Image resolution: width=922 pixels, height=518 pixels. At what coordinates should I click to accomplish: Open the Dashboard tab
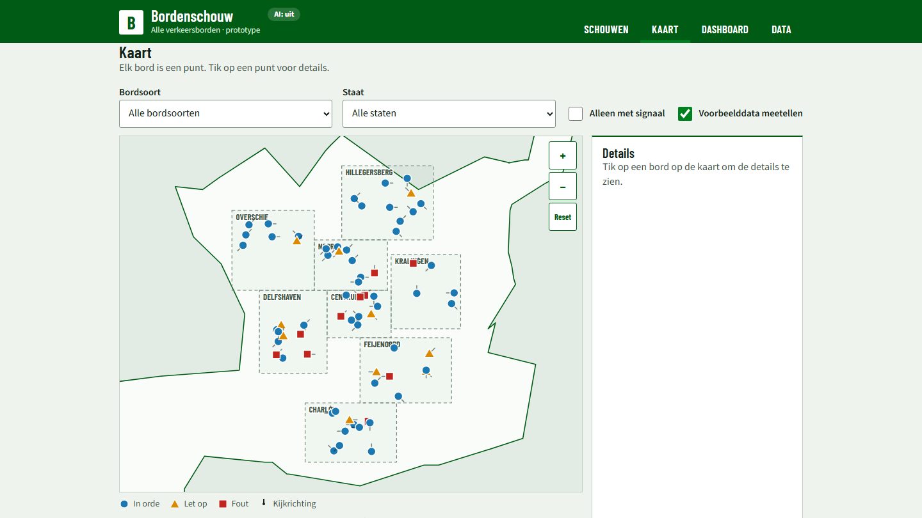[x=725, y=29]
